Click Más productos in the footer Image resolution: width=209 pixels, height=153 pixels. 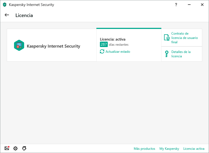click(x=144, y=149)
